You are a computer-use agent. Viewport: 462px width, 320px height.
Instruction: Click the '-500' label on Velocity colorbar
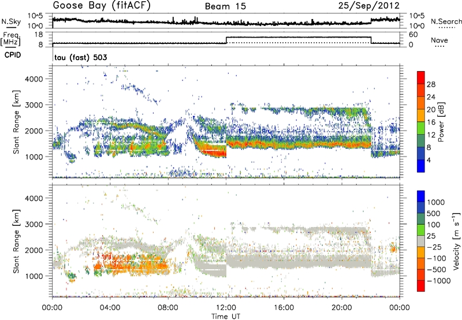[x=437, y=270]
